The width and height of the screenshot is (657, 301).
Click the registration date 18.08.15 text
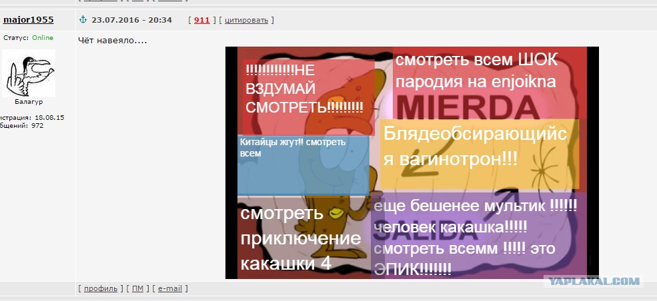tap(49, 117)
